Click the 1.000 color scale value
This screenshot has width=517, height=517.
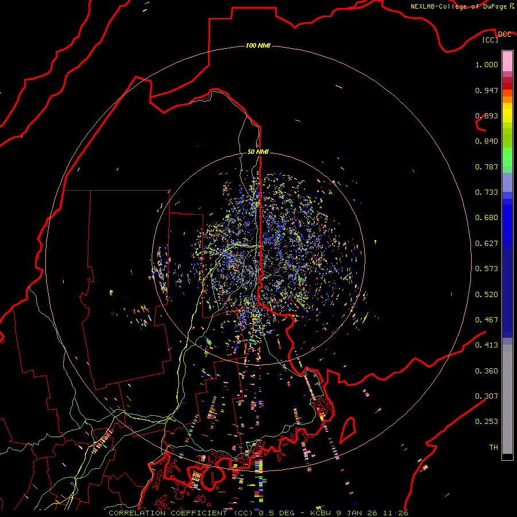coord(487,64)
